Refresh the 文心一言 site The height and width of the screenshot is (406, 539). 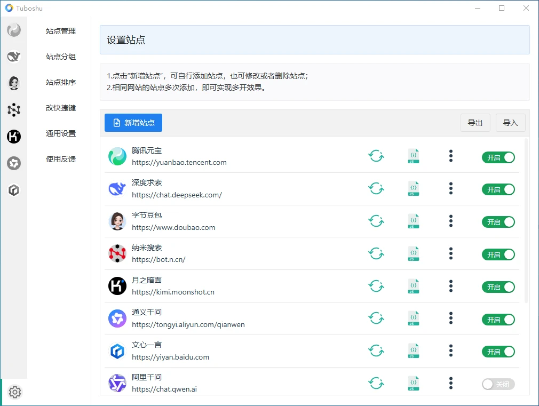tap(376, 351)
